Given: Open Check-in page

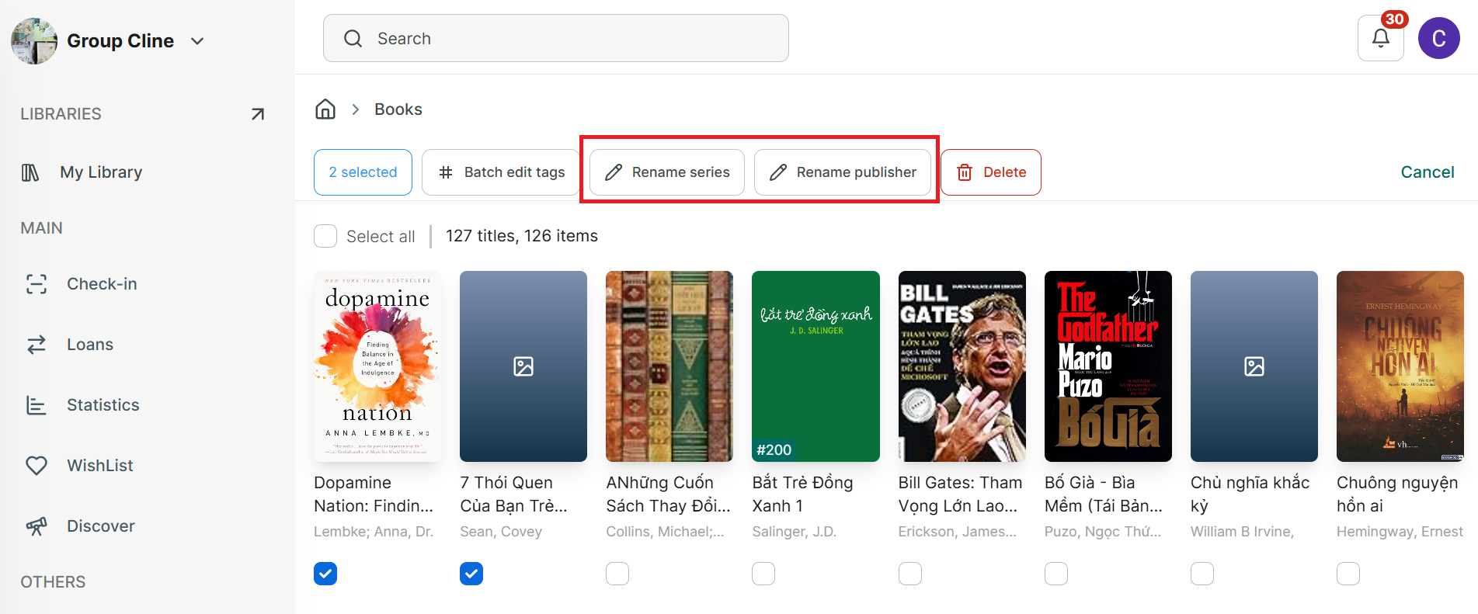Looking at the screenshot, I should pyautogui.click(x=102, y=284).
